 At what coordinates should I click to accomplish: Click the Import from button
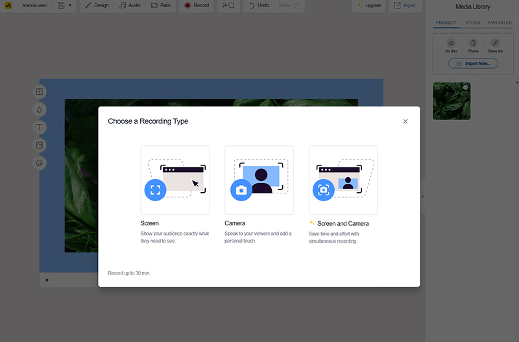pyautogui.click(x=473, y=64)
